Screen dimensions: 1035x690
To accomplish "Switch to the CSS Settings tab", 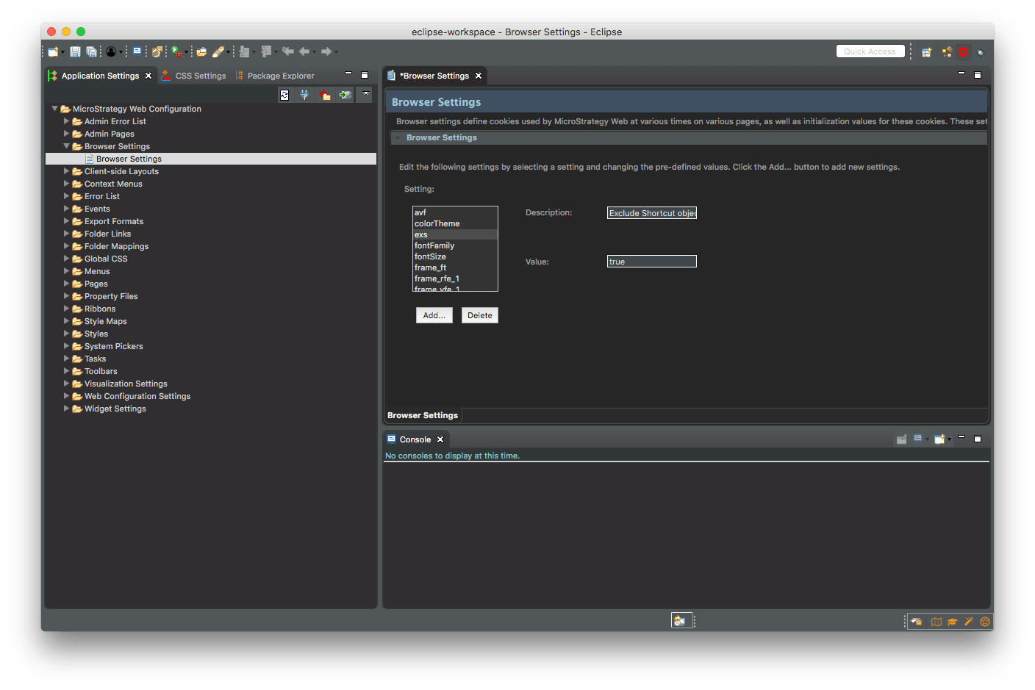I will click(x=194, y=76).
